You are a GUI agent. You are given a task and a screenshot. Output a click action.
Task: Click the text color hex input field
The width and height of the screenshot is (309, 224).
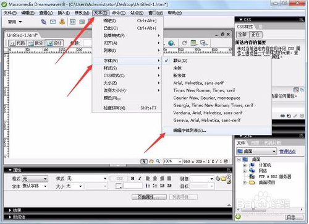133,186
